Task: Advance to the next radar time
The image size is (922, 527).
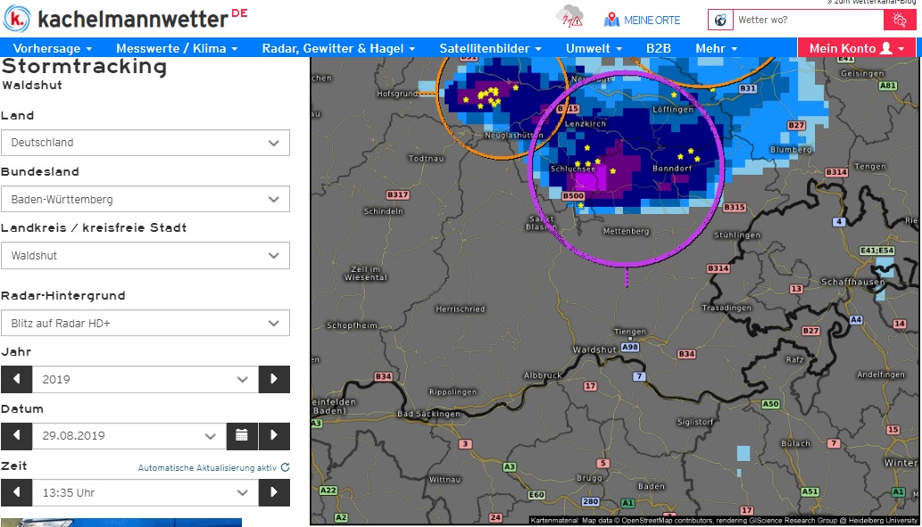Action: point(274,492)
